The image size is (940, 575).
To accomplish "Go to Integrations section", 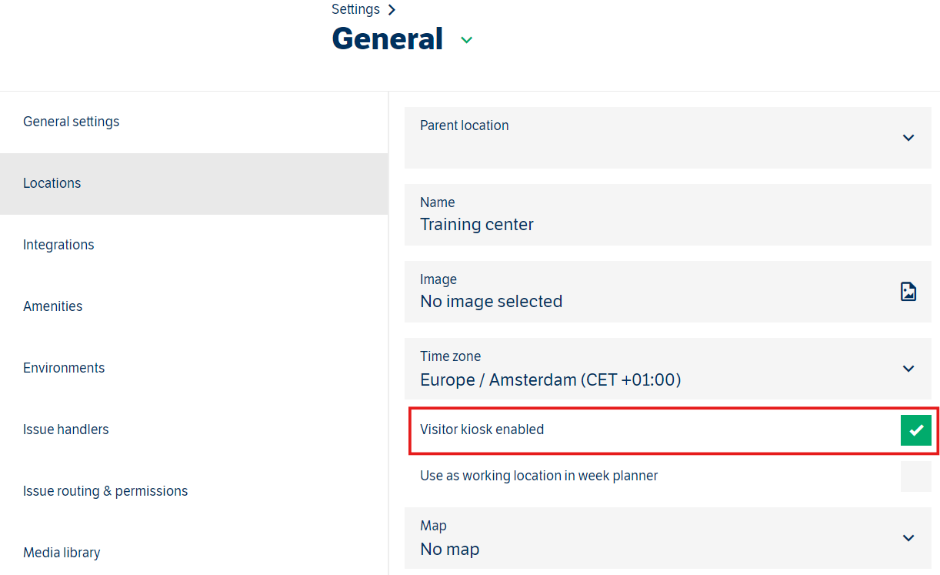I will (58, 245).
